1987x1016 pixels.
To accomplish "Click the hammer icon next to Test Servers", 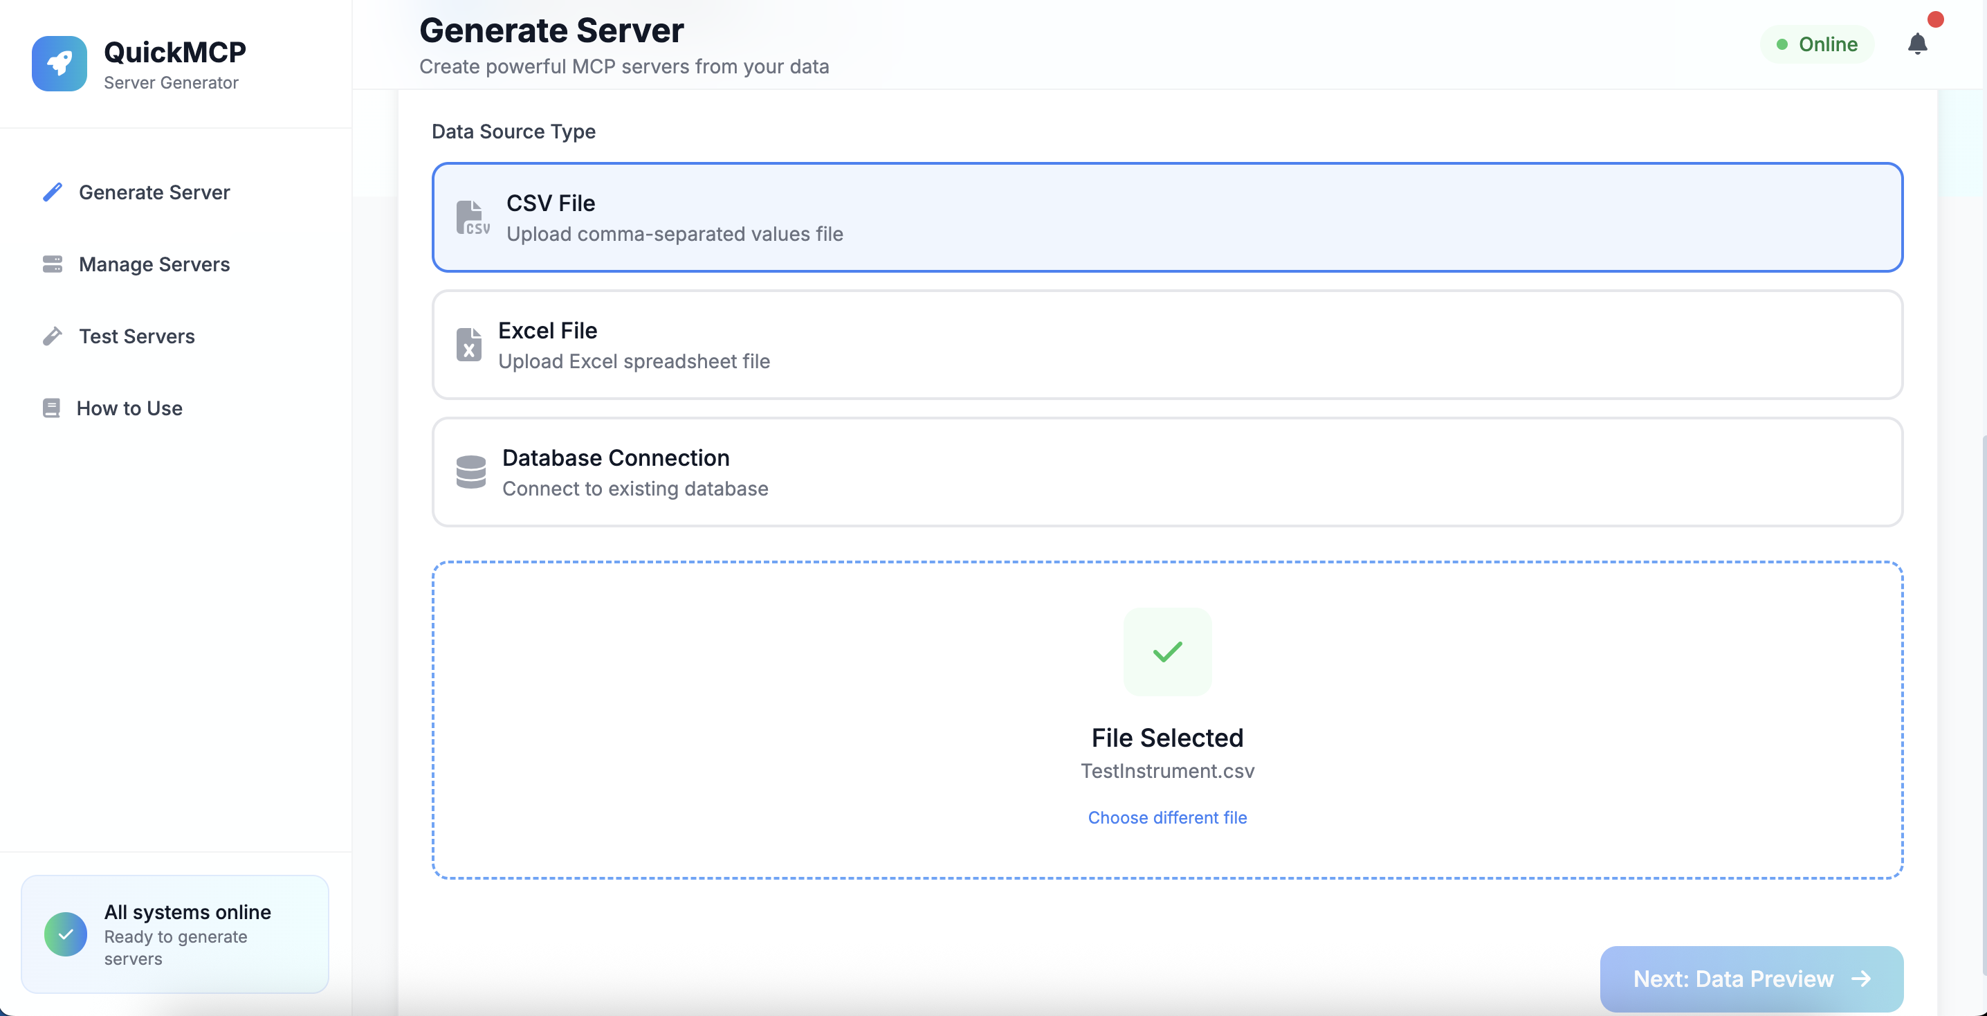I will click(x=53, y=336).
